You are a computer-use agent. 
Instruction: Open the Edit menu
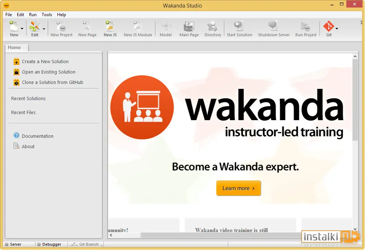click(20, 15)
